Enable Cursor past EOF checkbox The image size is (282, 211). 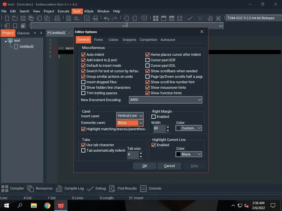147,60
